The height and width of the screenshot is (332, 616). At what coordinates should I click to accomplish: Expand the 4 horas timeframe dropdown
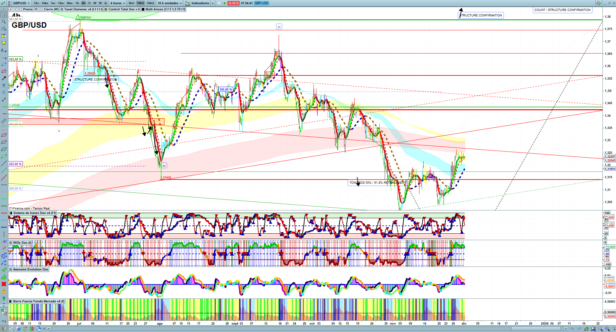click(x=118, y=3)
